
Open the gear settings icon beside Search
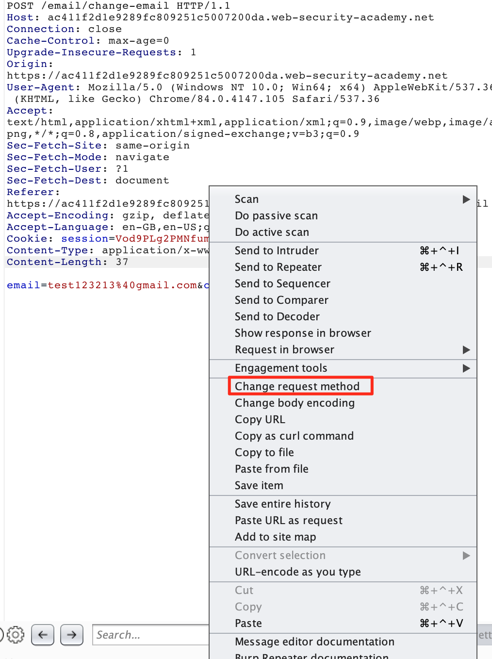[16, 634]
